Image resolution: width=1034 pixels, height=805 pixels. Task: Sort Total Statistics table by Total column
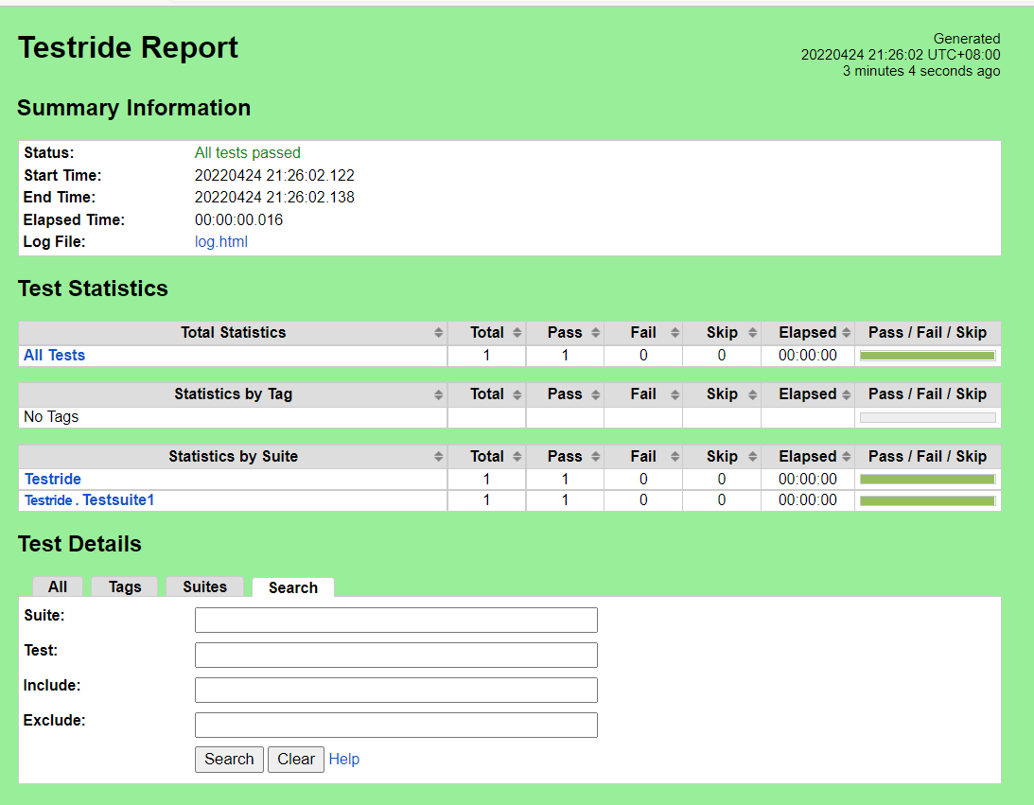pos(486,333)
